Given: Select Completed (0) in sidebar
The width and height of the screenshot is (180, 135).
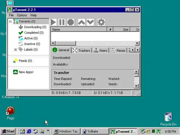Looking at the screenshot, I should (34, 33).
